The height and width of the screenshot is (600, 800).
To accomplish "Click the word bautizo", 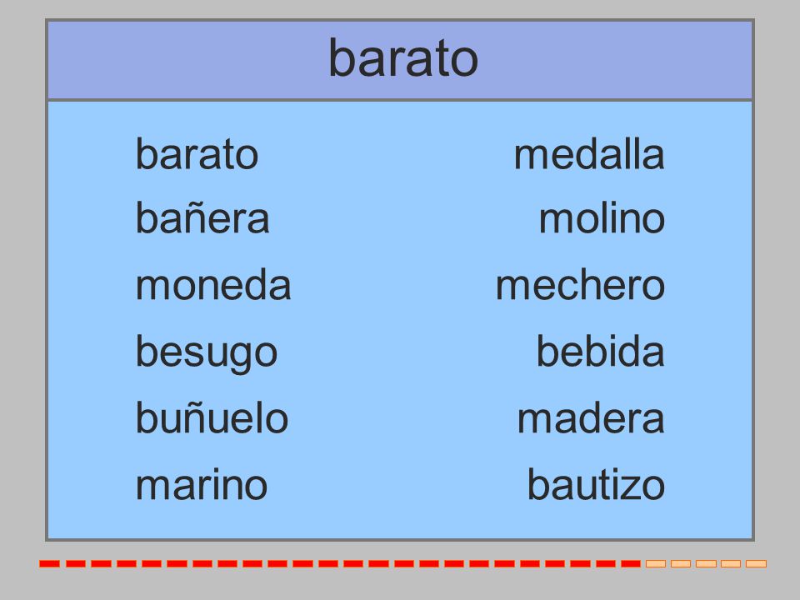I will 596,485.
